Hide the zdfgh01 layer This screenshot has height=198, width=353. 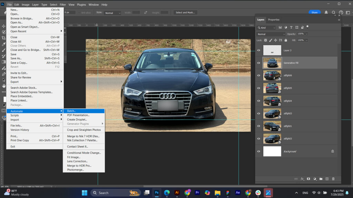(259, 126)
